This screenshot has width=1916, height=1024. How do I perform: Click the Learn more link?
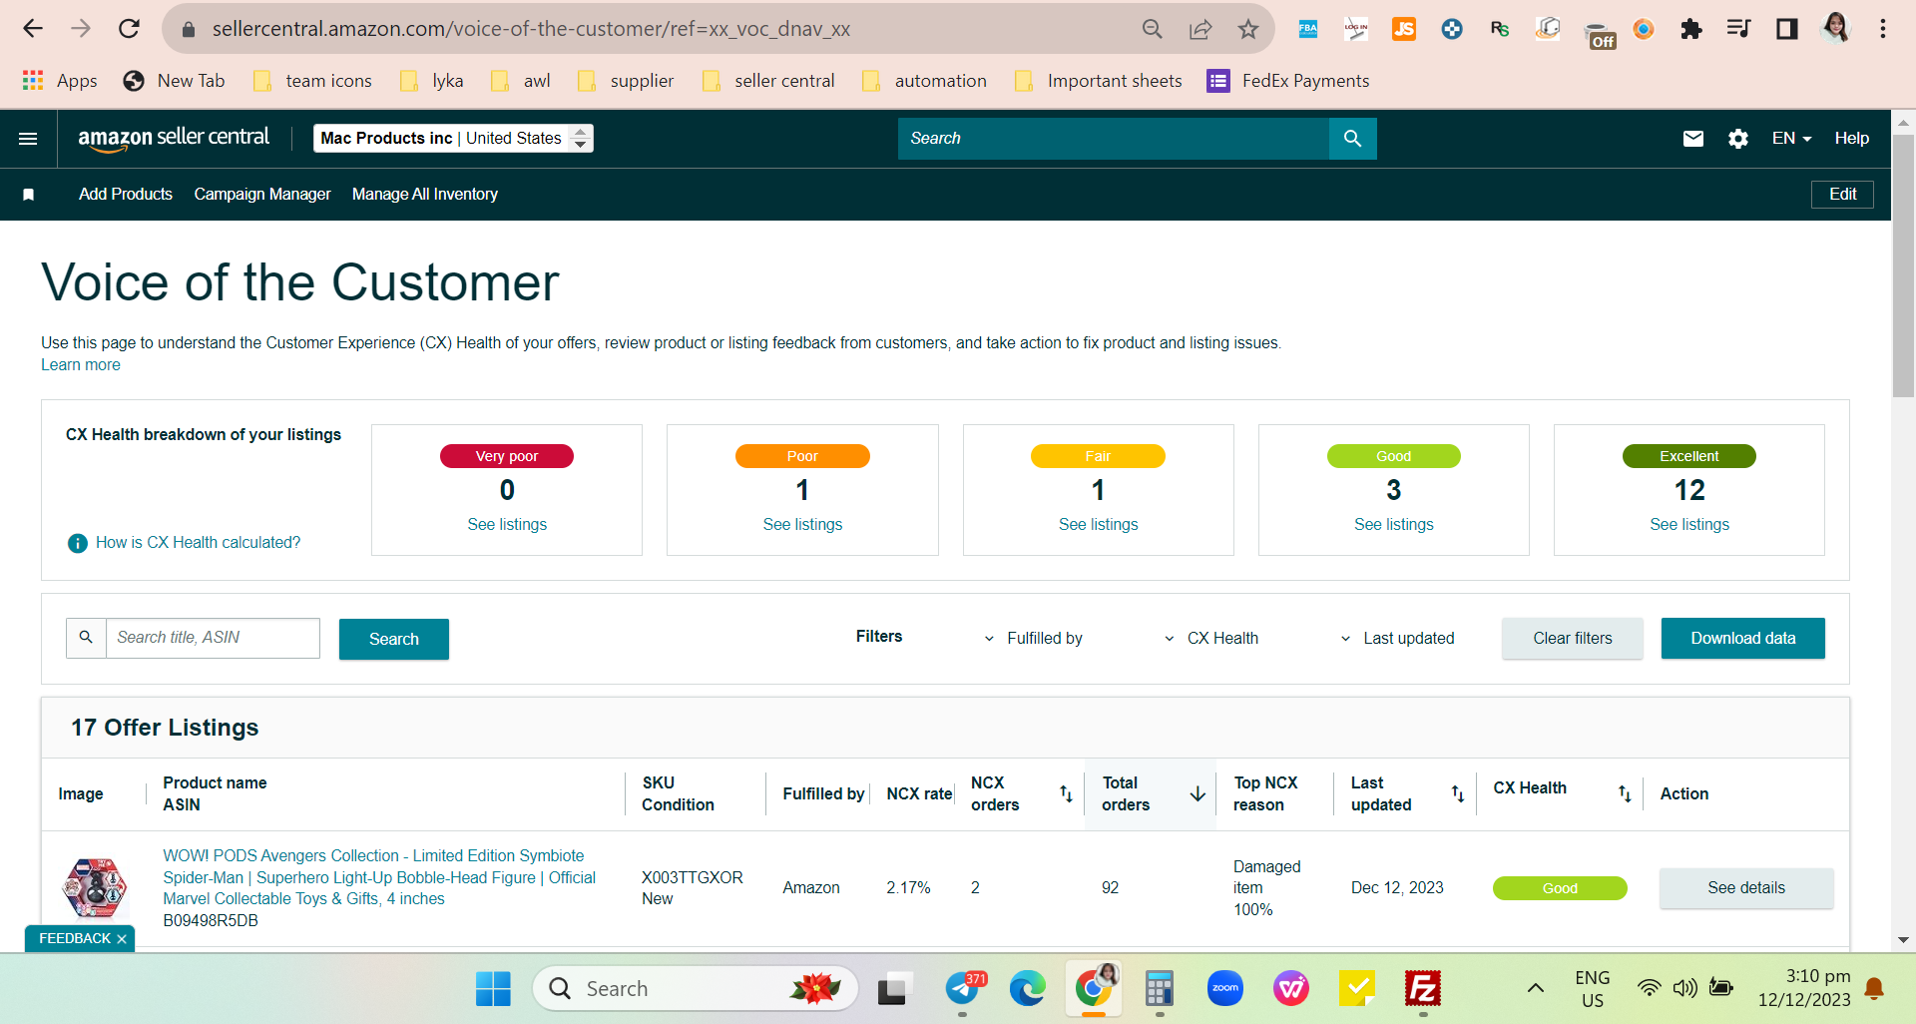tap(81, 365)
